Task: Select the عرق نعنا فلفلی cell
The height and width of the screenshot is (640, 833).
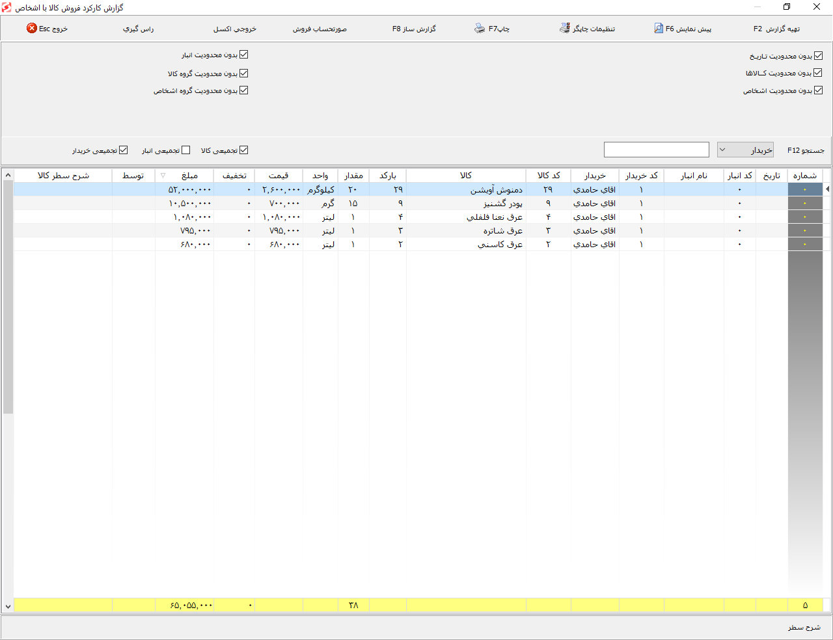Action: click(466, 217)
